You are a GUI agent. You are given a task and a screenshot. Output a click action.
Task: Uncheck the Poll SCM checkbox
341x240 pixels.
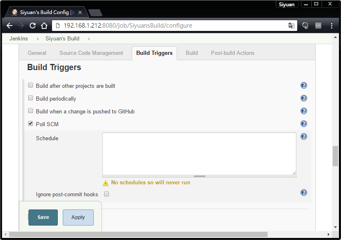tap(30, 123)
